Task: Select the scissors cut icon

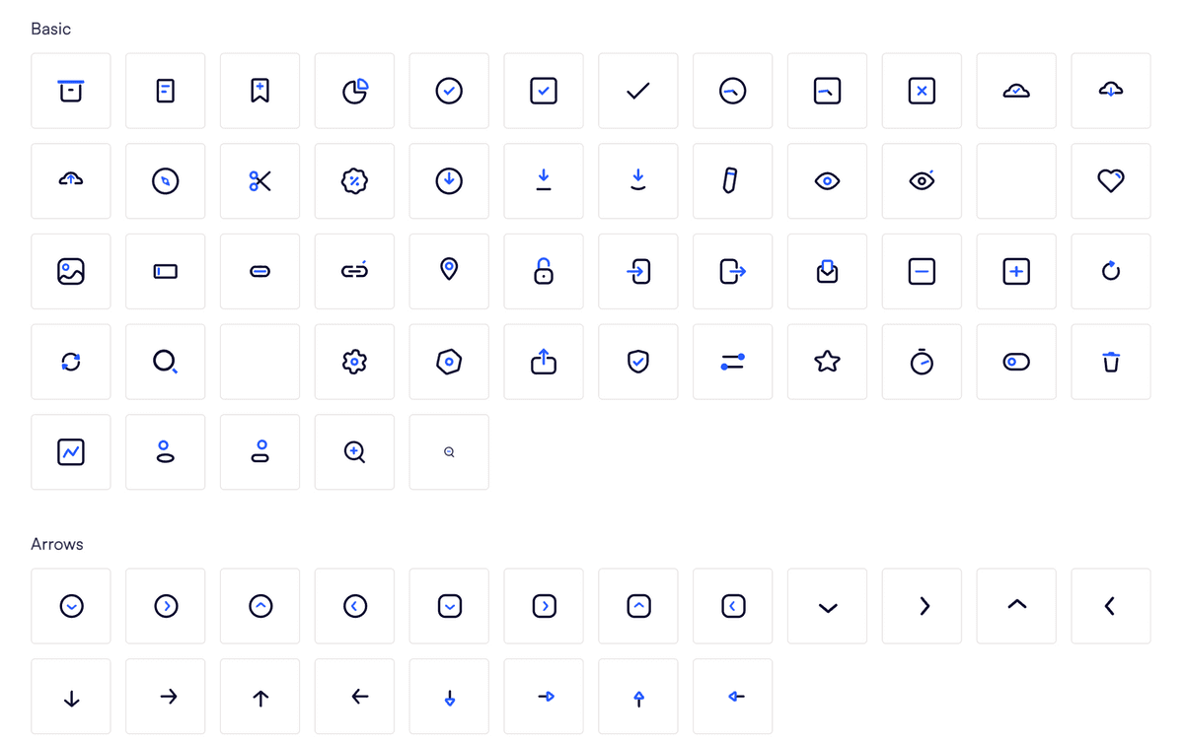Action: click(x=260, y=181)
